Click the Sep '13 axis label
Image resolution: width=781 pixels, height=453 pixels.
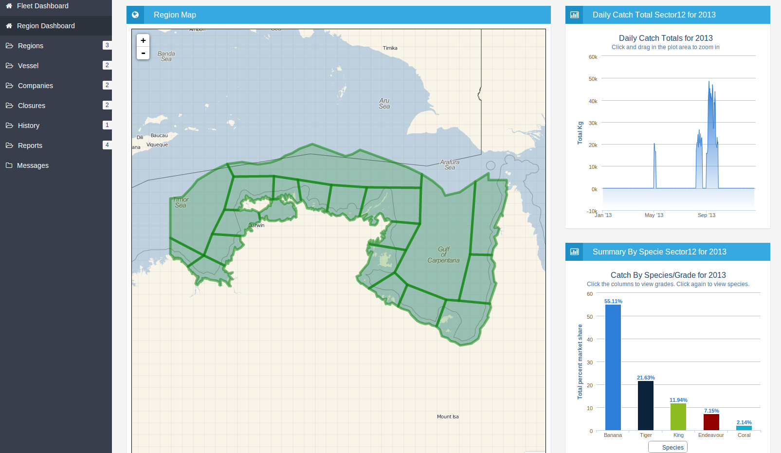click(x=707, y=215)
